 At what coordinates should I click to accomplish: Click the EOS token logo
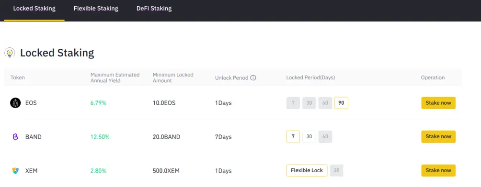15,103
